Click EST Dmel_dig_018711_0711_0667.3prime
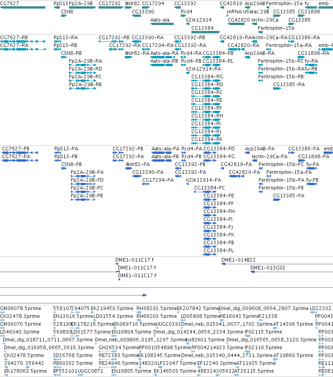Viewport: 333px width, 377px height. pyautogui.click(x=48, y=340)
